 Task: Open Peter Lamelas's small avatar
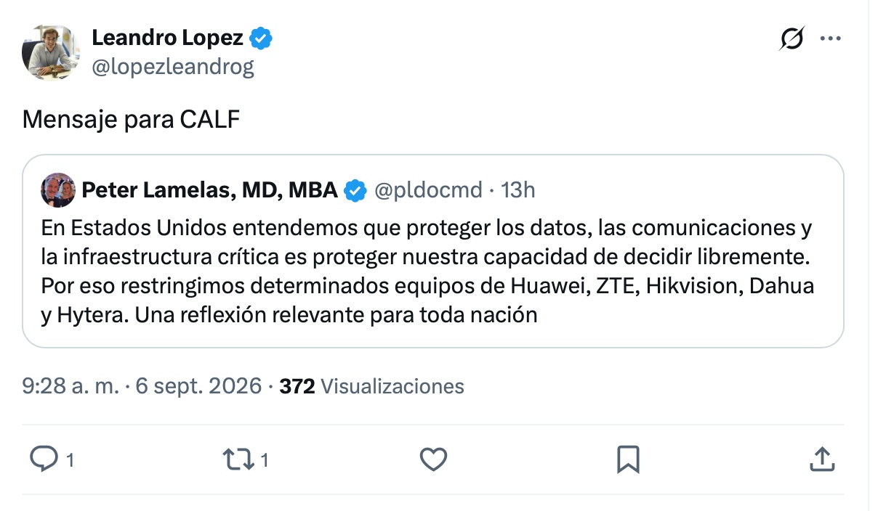pyautogui.click(x=58, y=190)
